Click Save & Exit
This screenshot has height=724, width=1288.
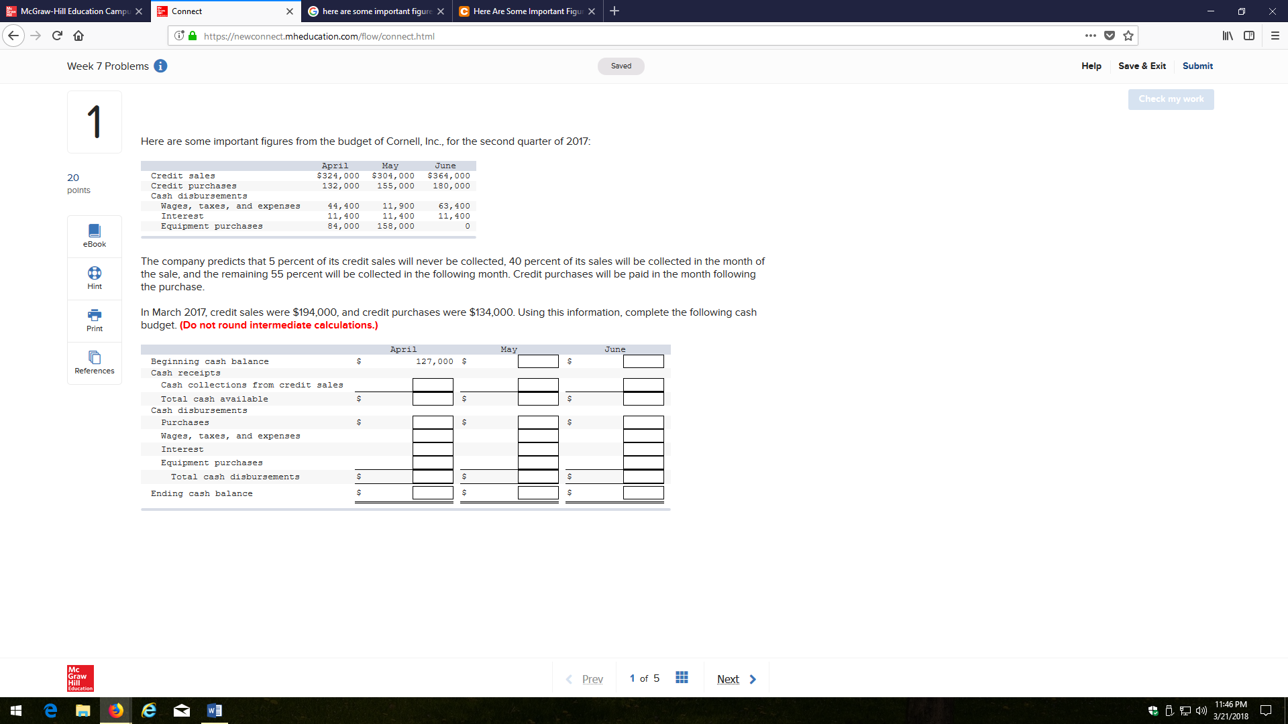[x=1142, y=66]
